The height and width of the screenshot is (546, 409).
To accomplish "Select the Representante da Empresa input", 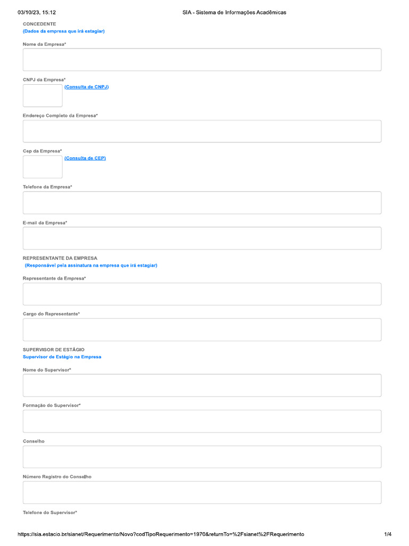I will (x=202, y=294).
